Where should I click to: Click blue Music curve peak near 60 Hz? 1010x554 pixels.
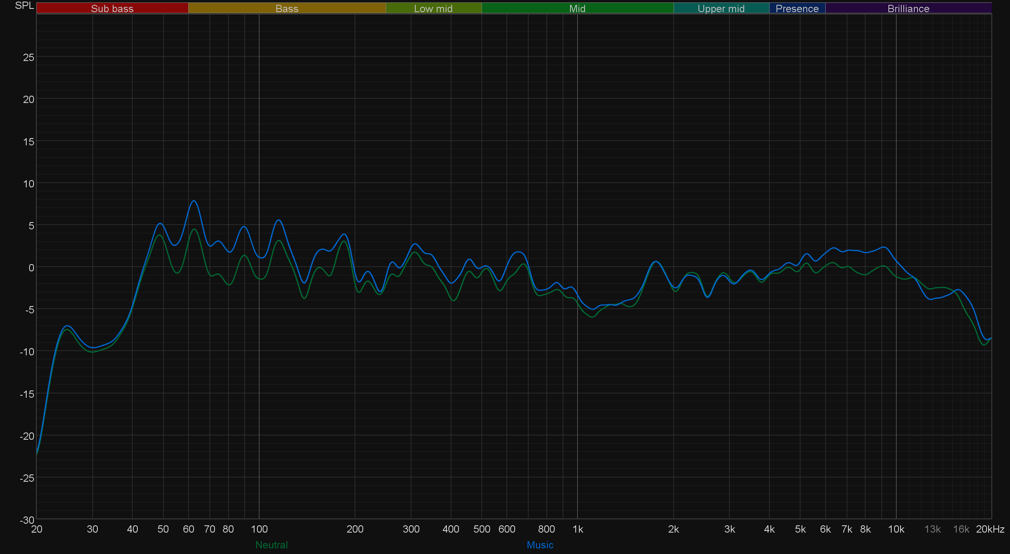194,201
